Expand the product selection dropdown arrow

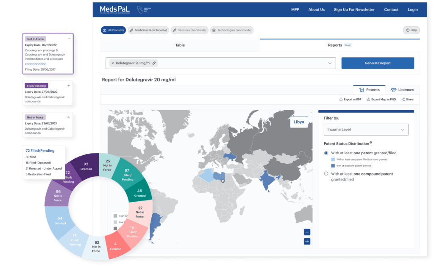point(330,63)
